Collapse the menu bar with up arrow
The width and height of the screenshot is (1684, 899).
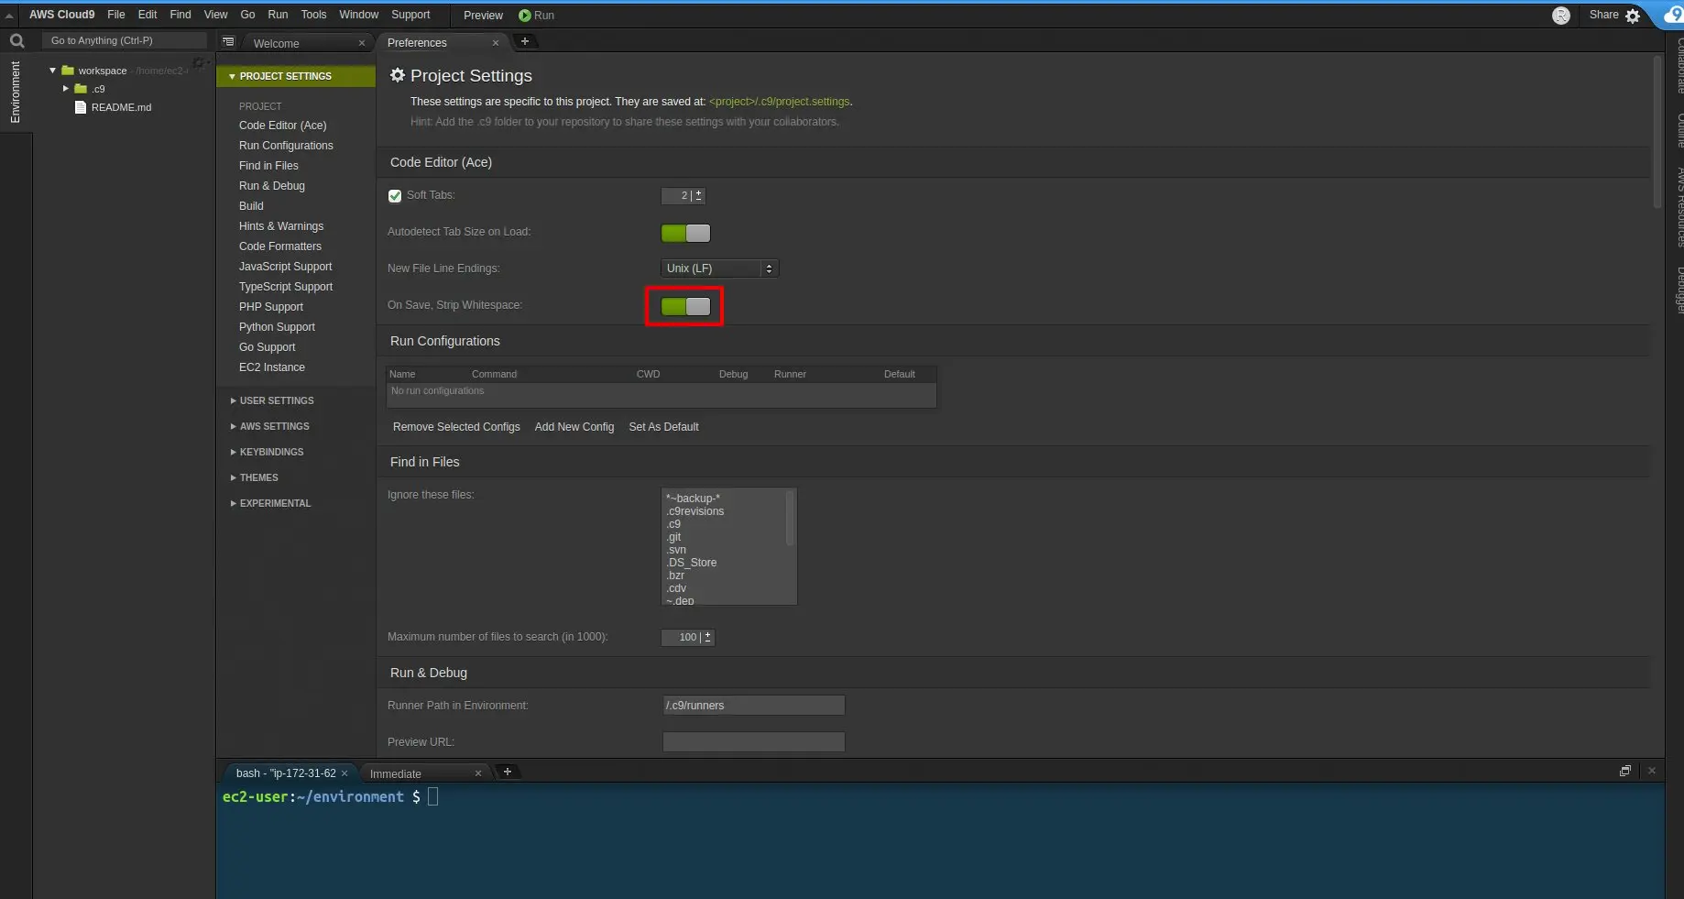pos(9,16)
